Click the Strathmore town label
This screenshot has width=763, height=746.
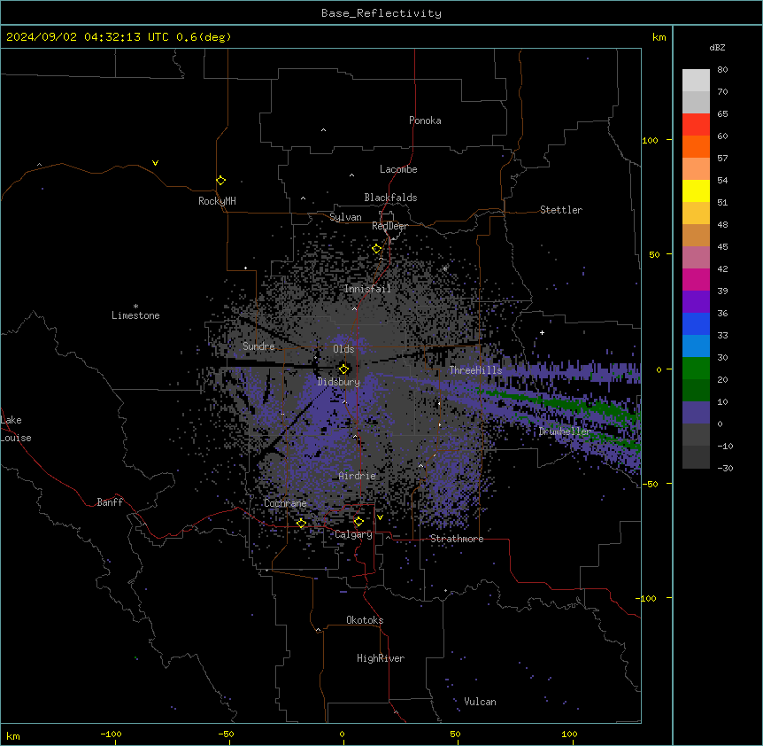point(457,539)
